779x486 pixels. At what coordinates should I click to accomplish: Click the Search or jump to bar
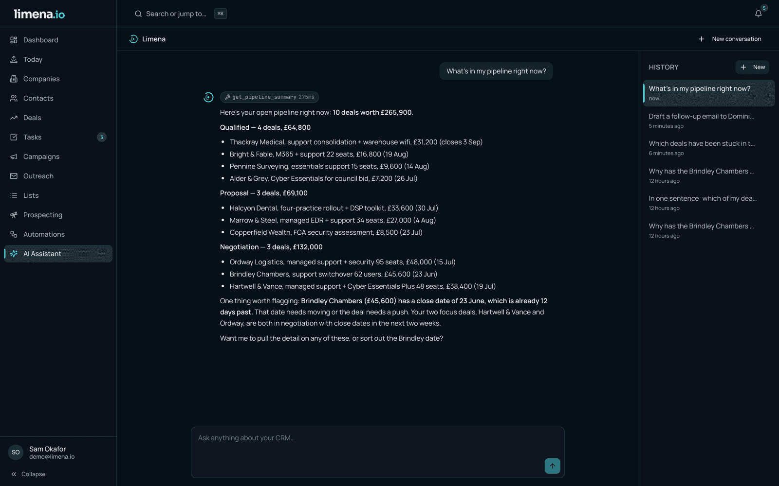pos(180,14)
